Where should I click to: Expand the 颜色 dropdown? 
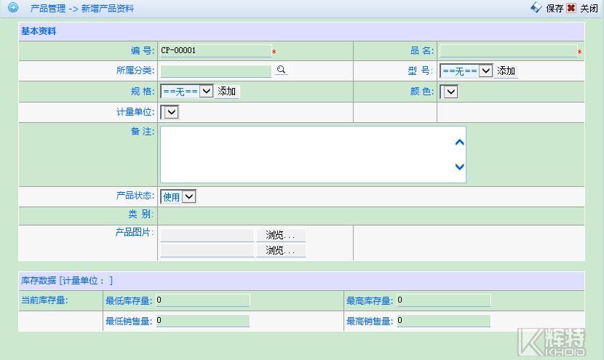450,92
